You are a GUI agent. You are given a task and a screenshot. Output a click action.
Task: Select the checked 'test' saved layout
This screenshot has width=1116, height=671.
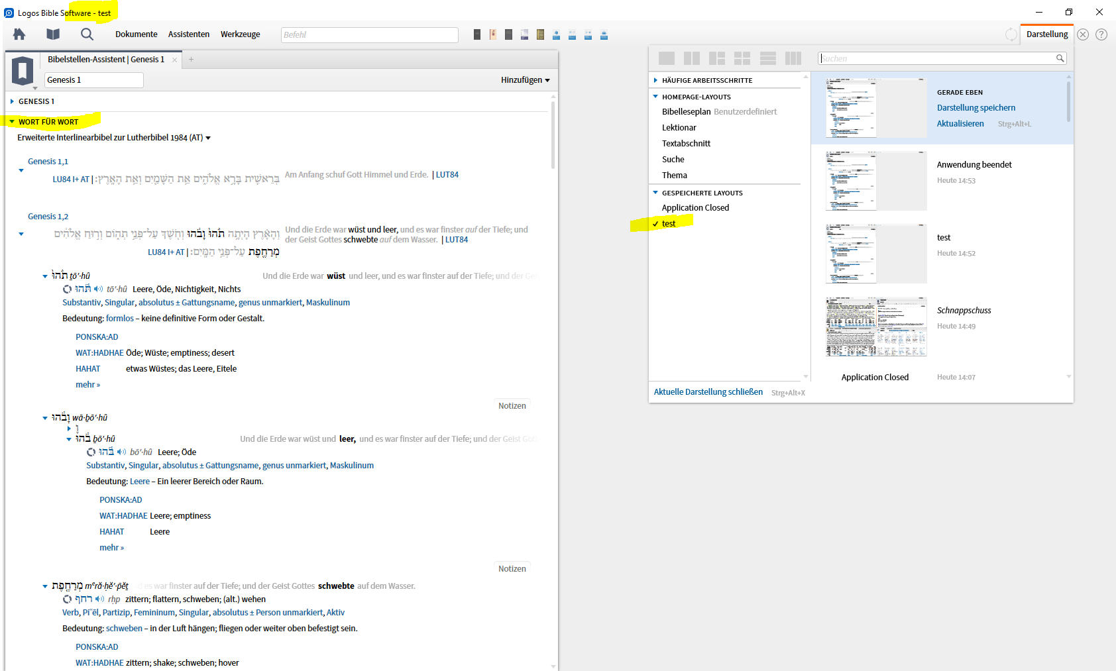[x=669, y=224]
